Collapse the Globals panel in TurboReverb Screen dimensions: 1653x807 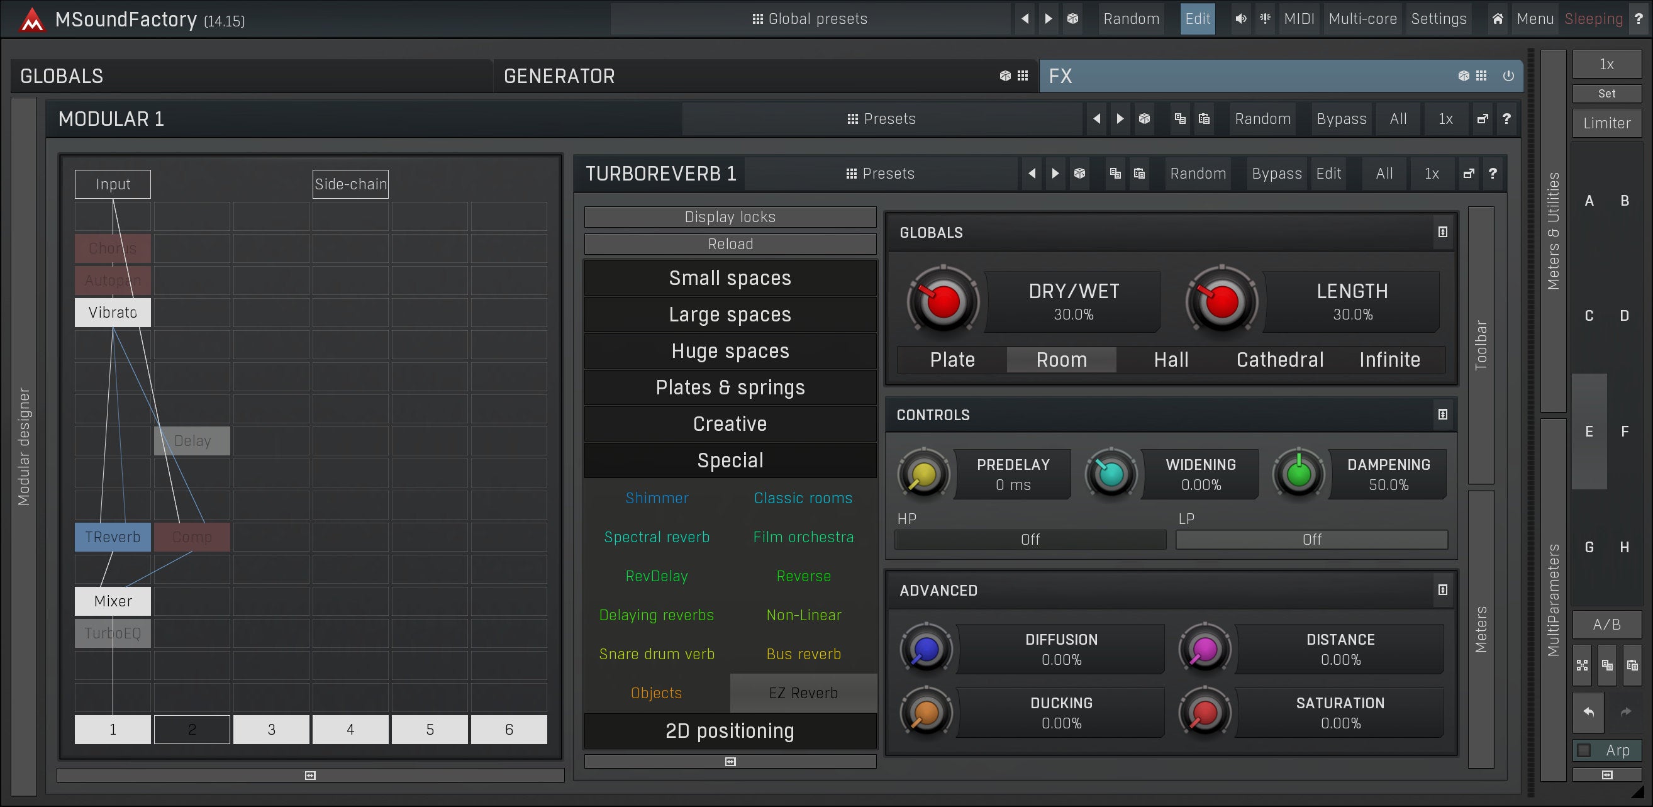[x=1442, y=232]
